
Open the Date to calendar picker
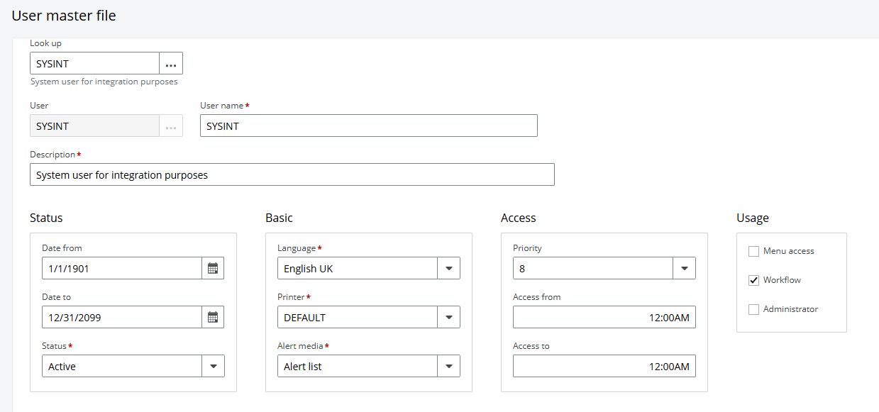[x=213, y=317]
